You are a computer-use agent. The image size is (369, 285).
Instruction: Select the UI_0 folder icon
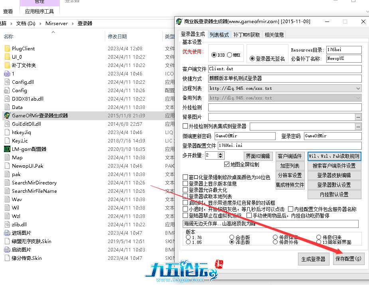tap(7, 57)
